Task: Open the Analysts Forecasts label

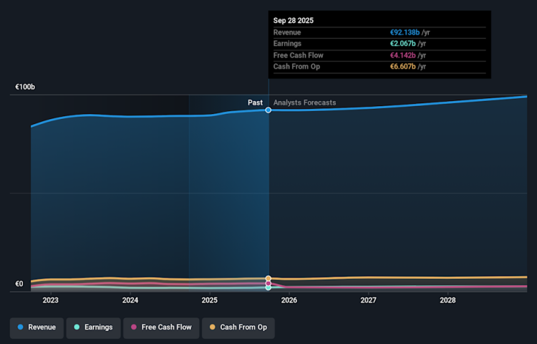Action: [304, 102]
